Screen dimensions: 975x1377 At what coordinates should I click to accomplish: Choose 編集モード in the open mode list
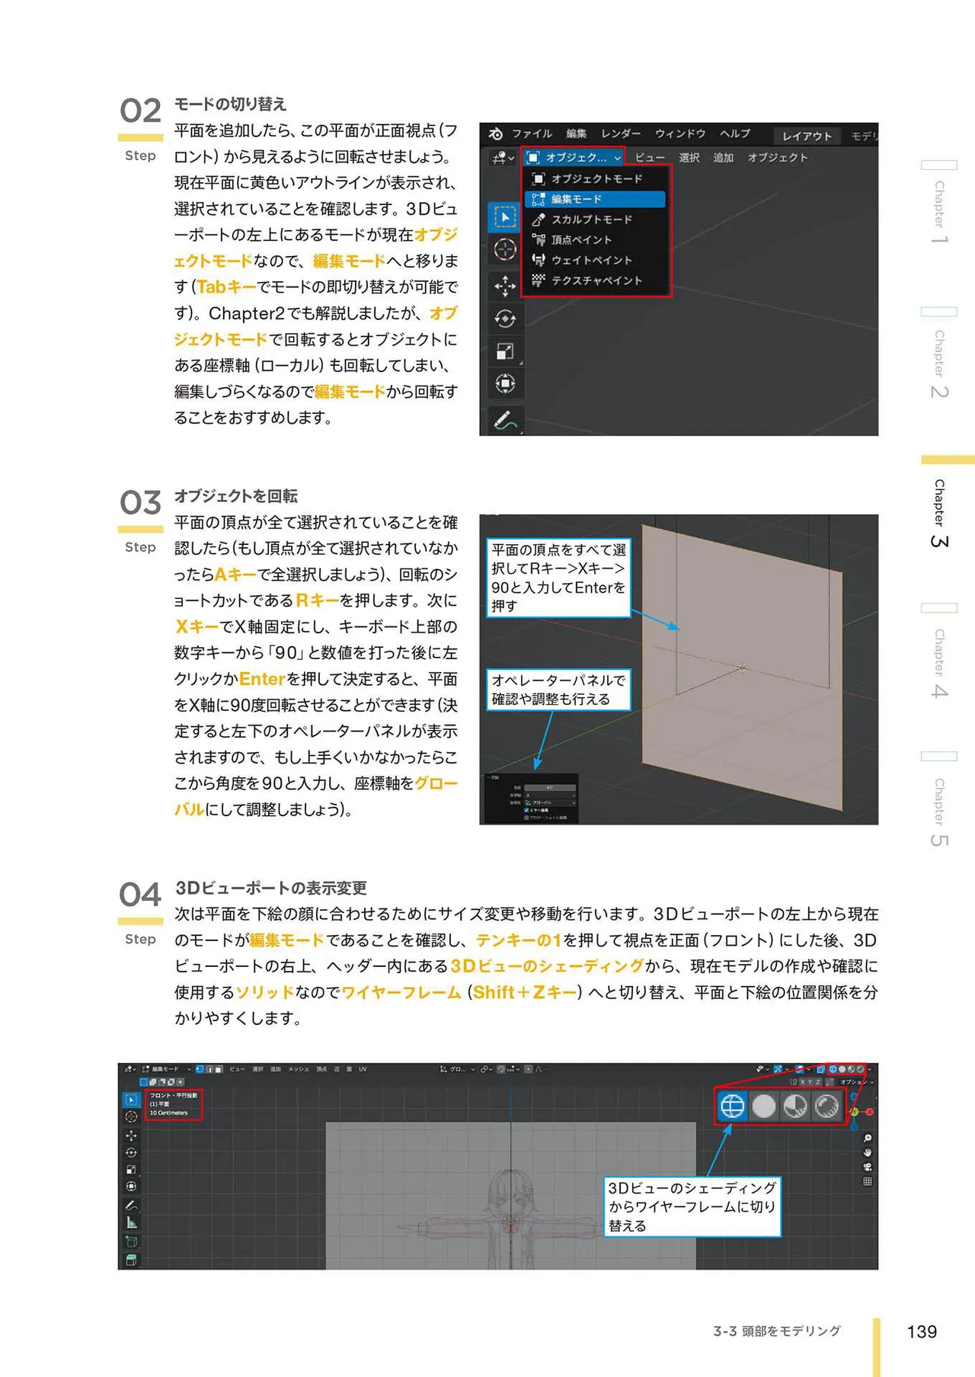pyautogui.click(x=595, y=199)
